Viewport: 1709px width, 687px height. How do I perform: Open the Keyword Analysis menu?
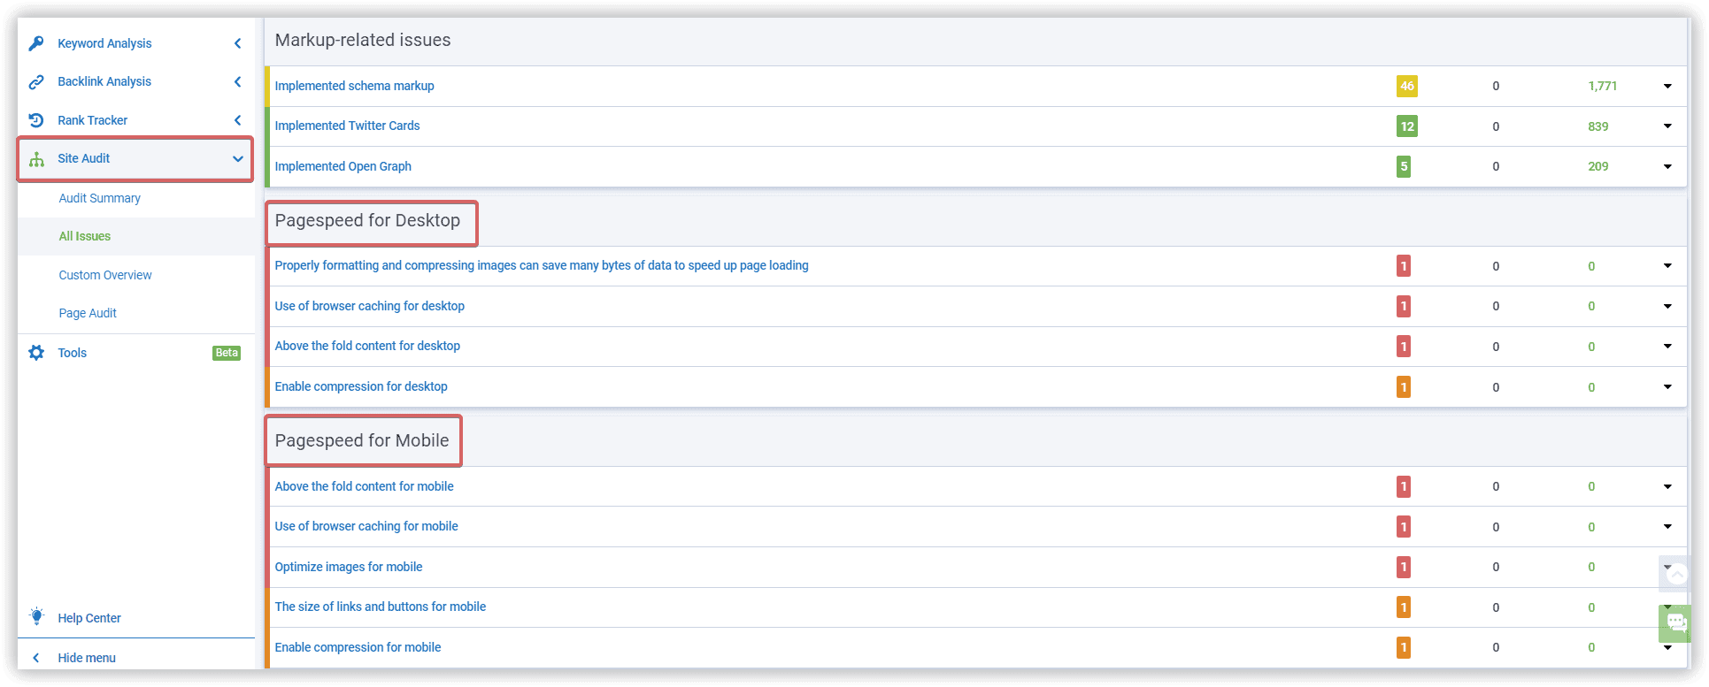click(x=104, y=43)
